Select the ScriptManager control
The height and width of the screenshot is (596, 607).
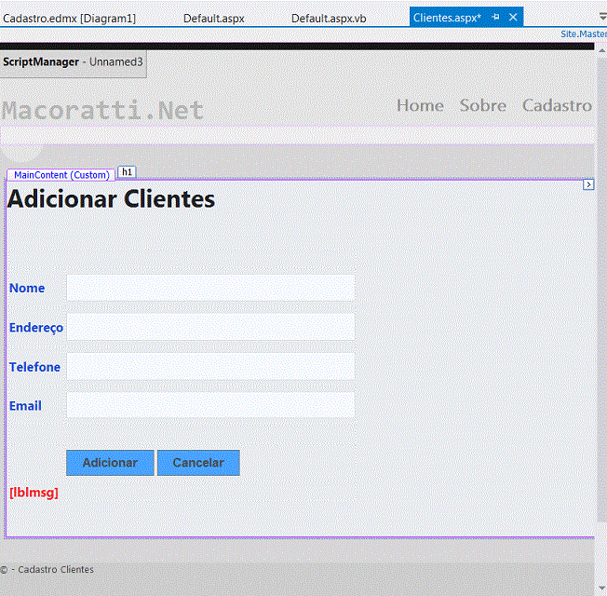coord(73,62)
